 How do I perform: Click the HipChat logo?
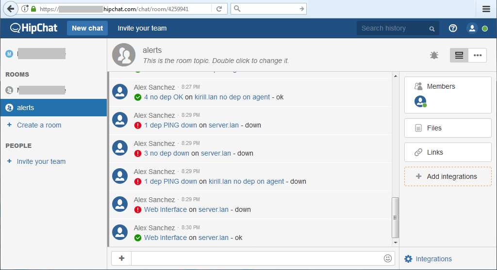pyautogui.click(x=34, y=28)
